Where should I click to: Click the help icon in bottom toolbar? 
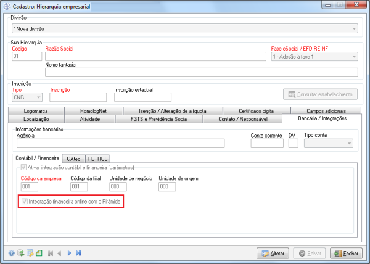(x=12, y=253)
